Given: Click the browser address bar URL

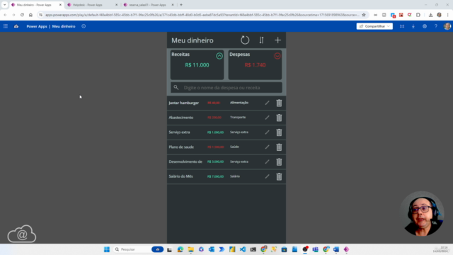Looking at the screenshot, I should tap(202, 15).
